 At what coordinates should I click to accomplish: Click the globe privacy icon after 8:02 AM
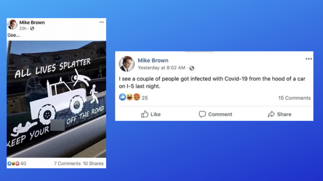tap(192, 68)
